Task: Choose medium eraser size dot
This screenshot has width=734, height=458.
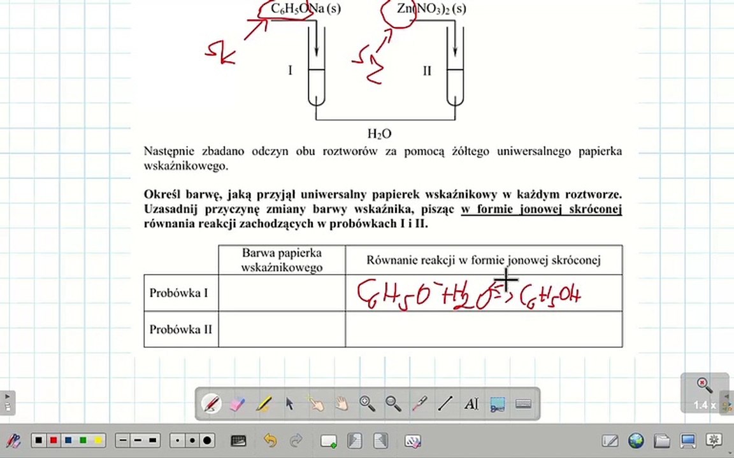Action: 192,440
